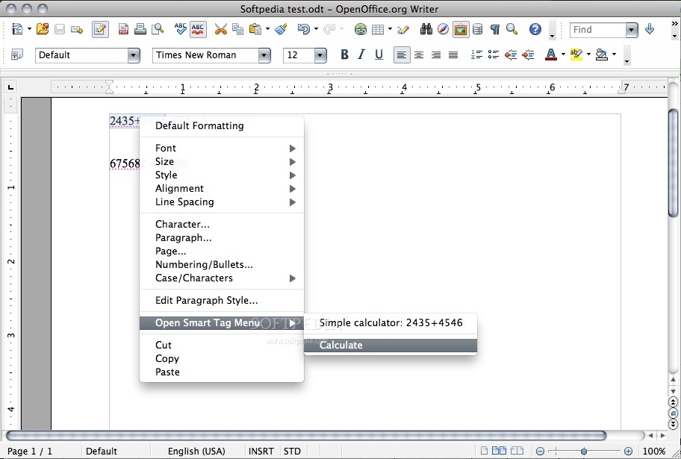Open the paragraph style Default dropdown
The width and height of the screenshot is (681, 459).
(x=134, y=55)
